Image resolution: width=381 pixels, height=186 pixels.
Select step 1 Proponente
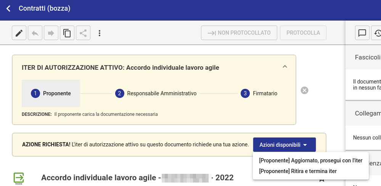(51, 93)
